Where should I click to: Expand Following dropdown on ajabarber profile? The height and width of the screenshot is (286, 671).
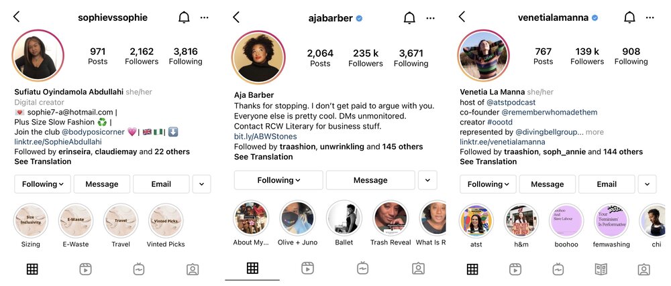pos(278,180)
